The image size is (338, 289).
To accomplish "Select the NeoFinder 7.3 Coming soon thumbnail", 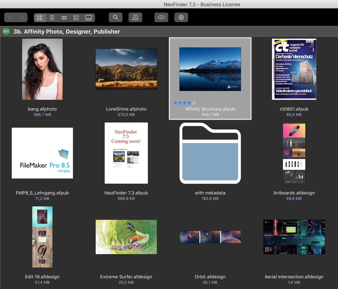I will tap(126, 153).
